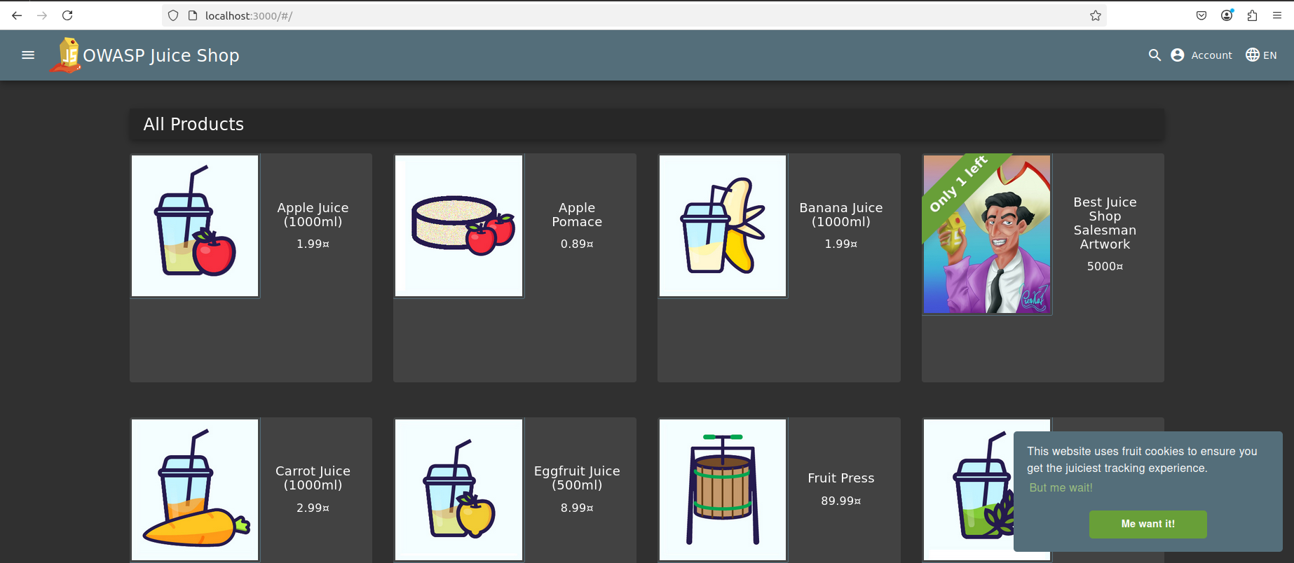Open the Best Juice Shop Salesman Artwork
1294x563 pixels.
tap(987, 235)
